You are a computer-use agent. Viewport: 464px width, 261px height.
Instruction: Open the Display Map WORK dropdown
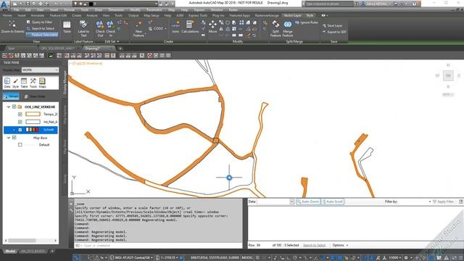(x=40, y=70)
